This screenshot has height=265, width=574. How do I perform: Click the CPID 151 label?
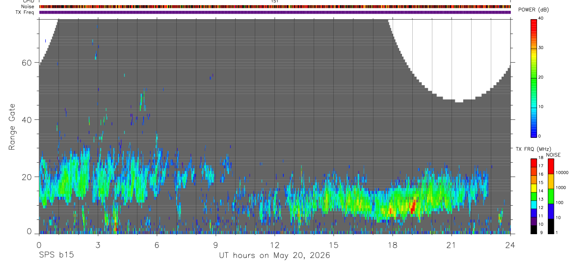click(275, 1)
